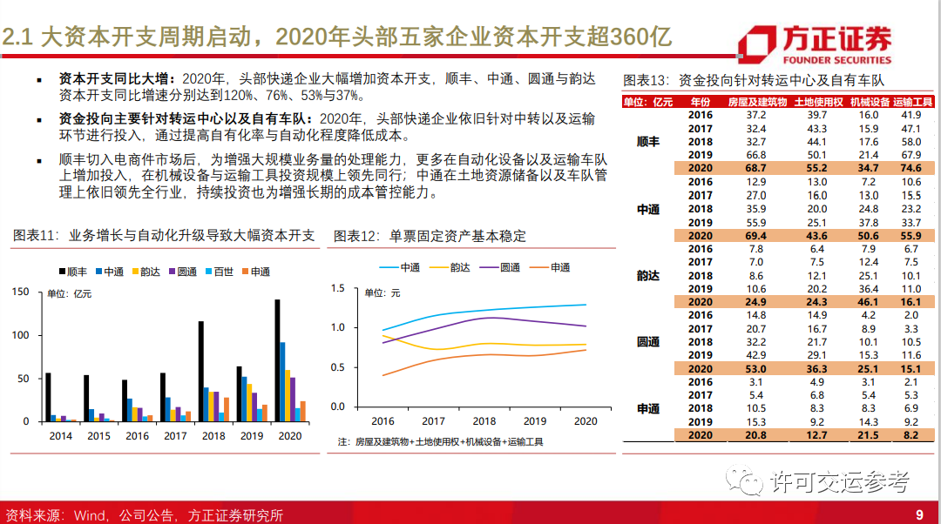Screen dimensions: 941x524
Task: Click the 单位：亿元 header cell in the table
Action: tap(647, 102)
